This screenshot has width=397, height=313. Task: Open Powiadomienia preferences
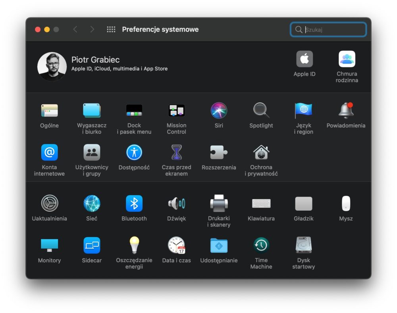pos(346,111)
